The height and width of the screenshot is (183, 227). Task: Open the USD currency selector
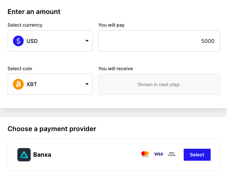pyautogui.click(x=50, y=41)
